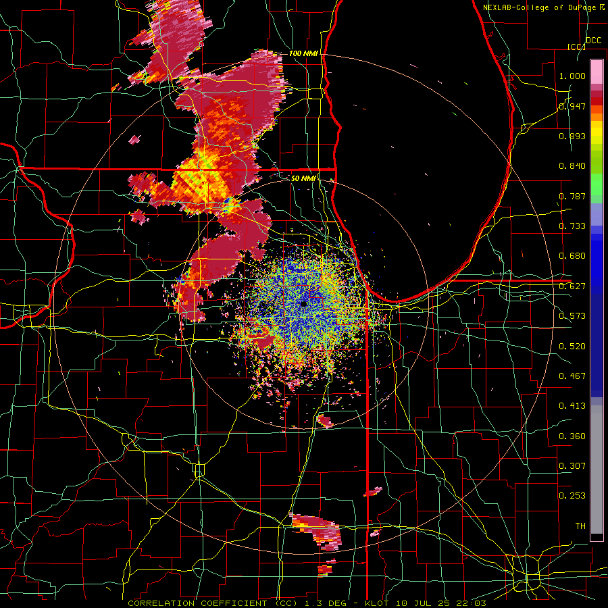Viewport: 608px width, 608px height.
Task: Click the 0.253 legend value
Action: point(572,496)
